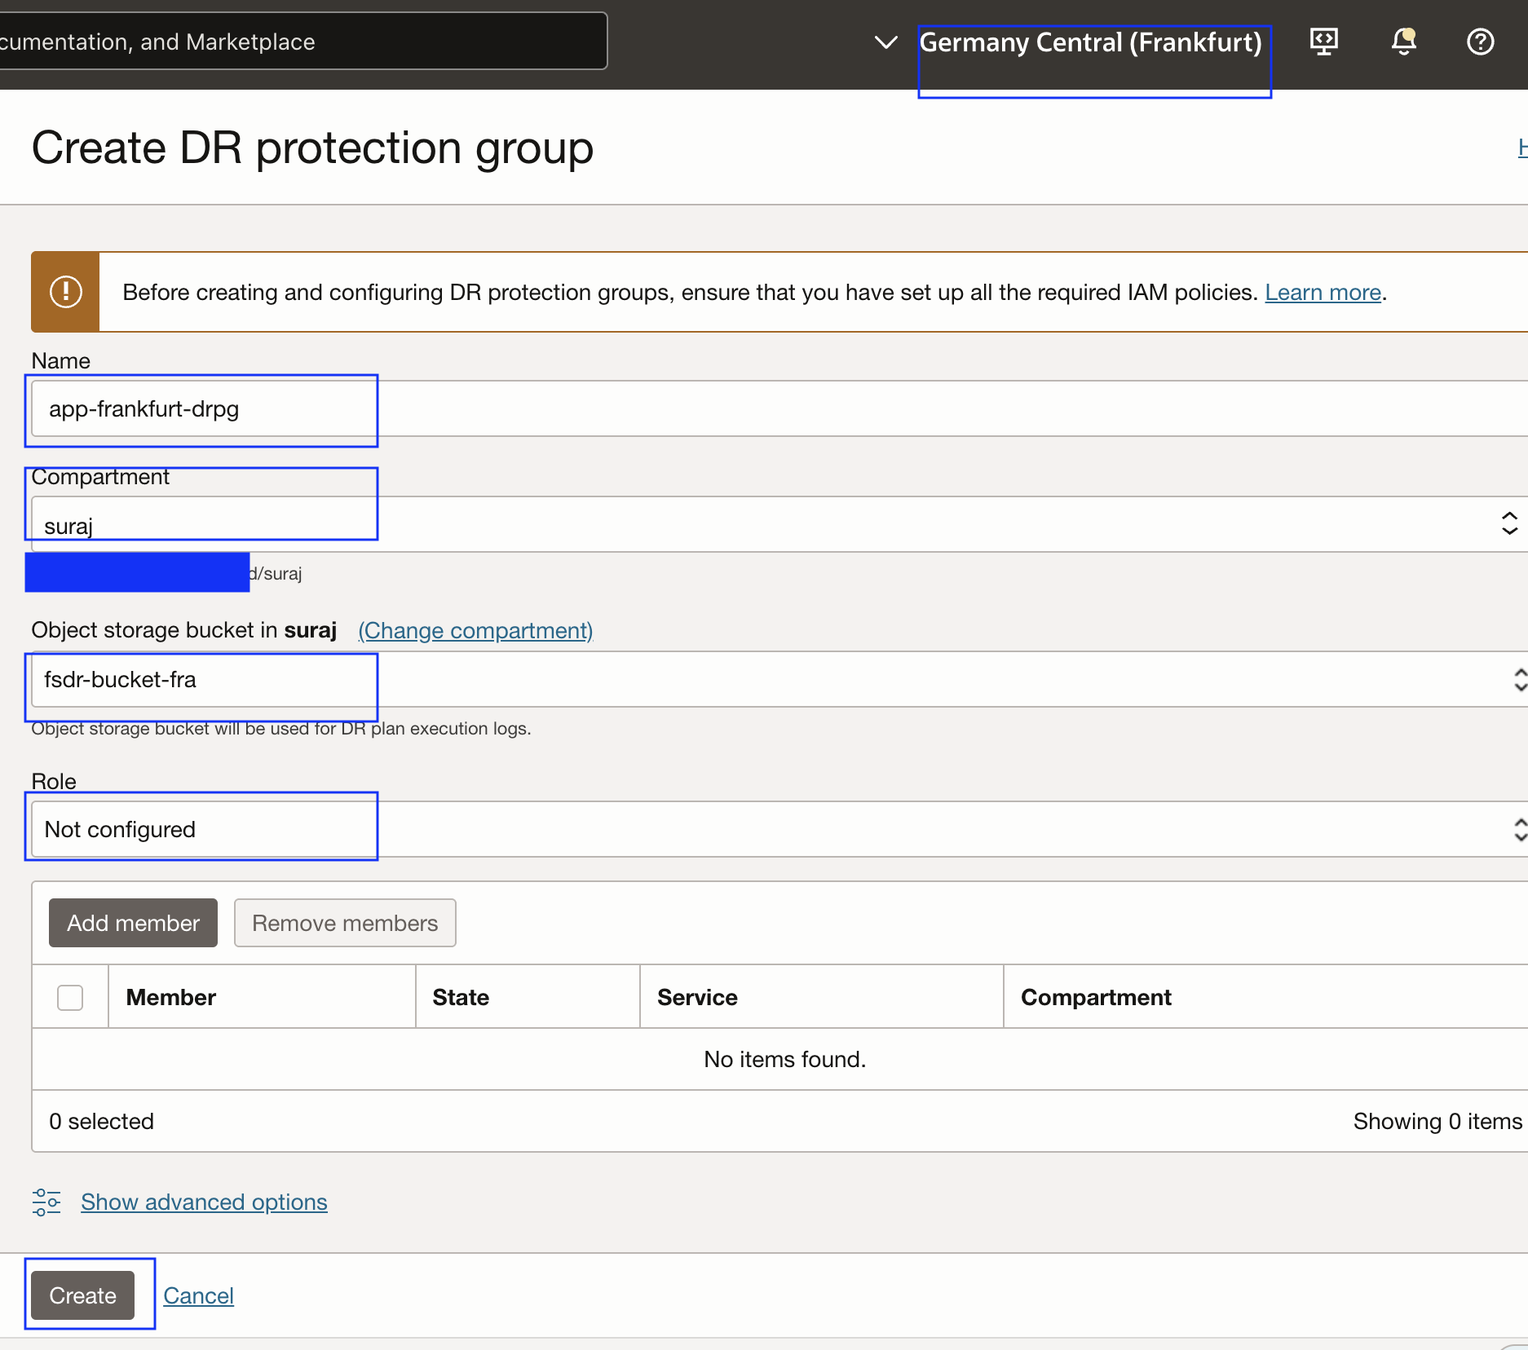The image size is (1528, 1350).
Task: Click the compartment path ending in /suraj
Action: point(276,573)
